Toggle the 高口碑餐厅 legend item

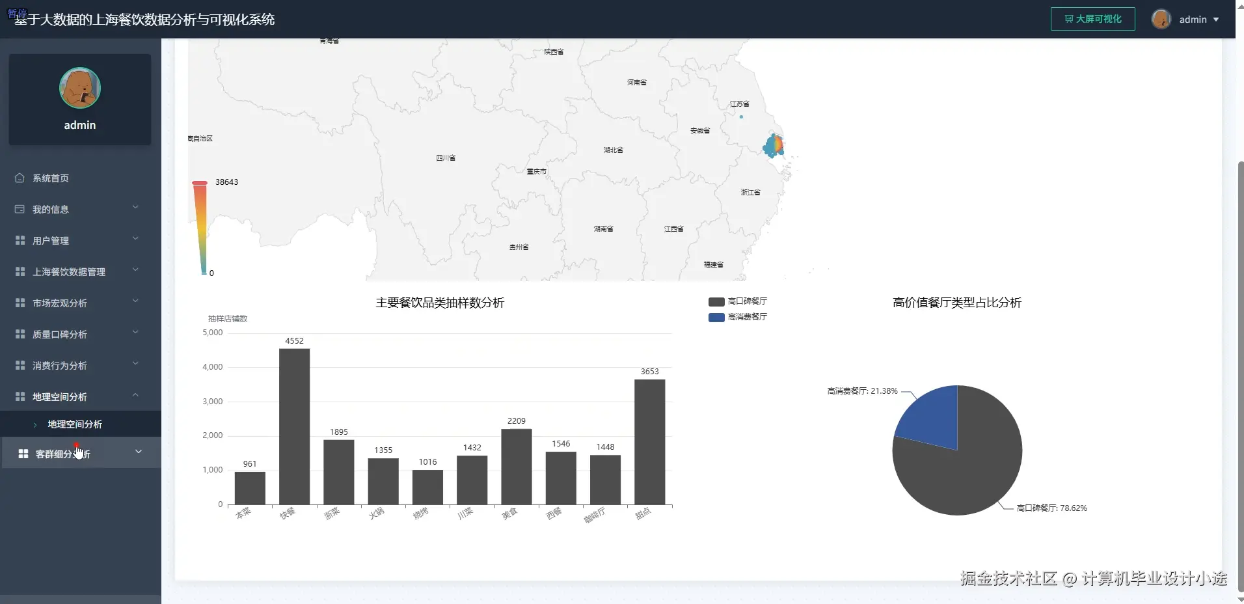[738, 301]
